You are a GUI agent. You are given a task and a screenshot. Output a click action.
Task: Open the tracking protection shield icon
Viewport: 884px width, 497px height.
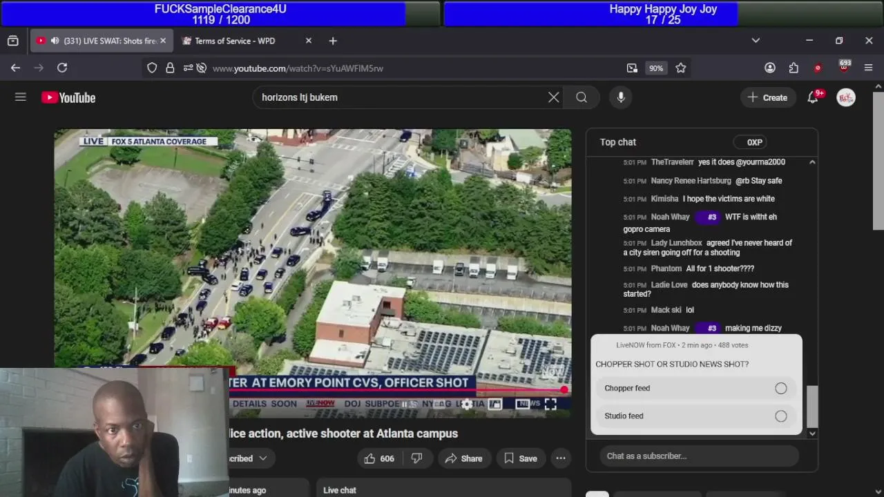click(x=152, y=68)
